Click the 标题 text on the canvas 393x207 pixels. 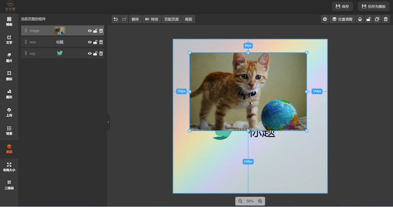[x=262, y=134]
